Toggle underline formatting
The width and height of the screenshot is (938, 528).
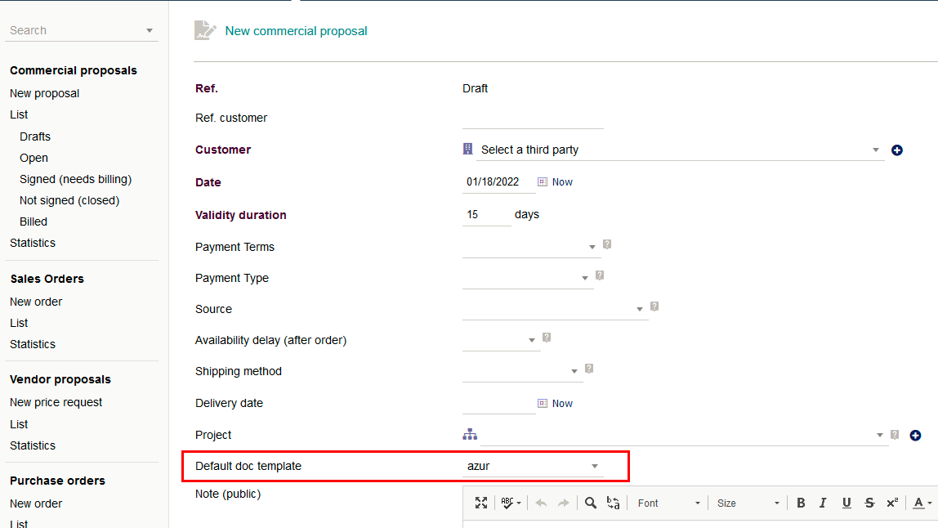pyautogui.click(x=846, y=503)
